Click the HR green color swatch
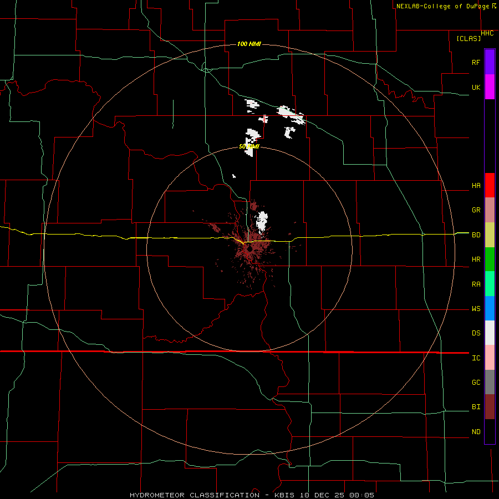This screenshot has width=499, height=499. tap(490, 259)
